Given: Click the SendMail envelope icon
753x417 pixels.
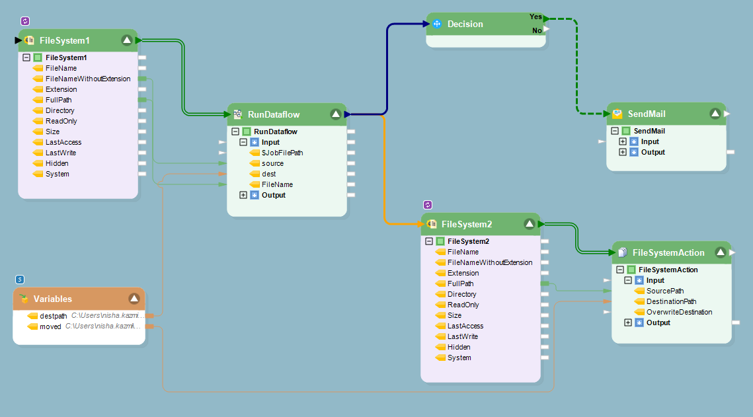Looking at the screenshot, I should [x=617, y=114].
